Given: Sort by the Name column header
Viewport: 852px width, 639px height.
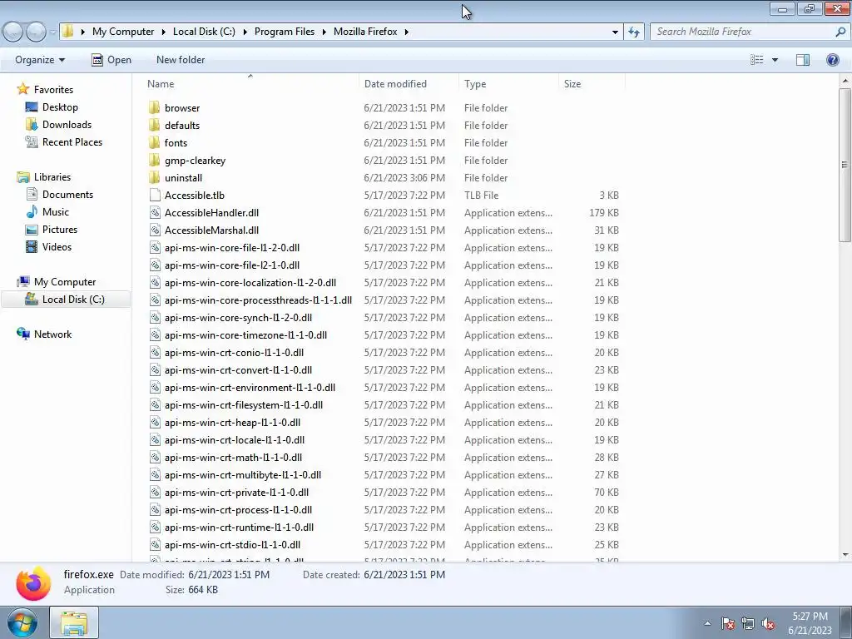Looking at the screenshot, I should tap(250, 84).
